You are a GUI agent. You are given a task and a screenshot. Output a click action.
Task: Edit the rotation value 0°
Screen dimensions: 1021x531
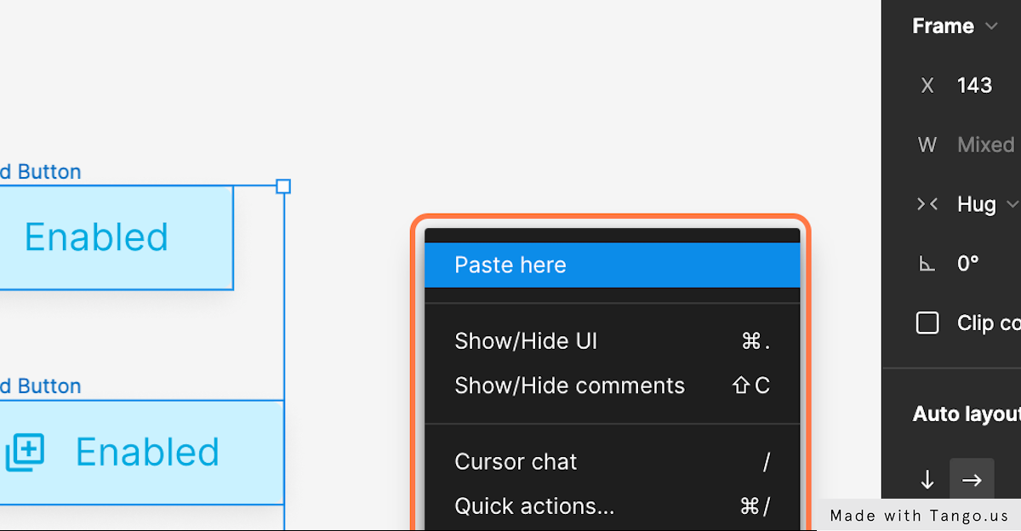pyautogui.click(x=968, y=264)
